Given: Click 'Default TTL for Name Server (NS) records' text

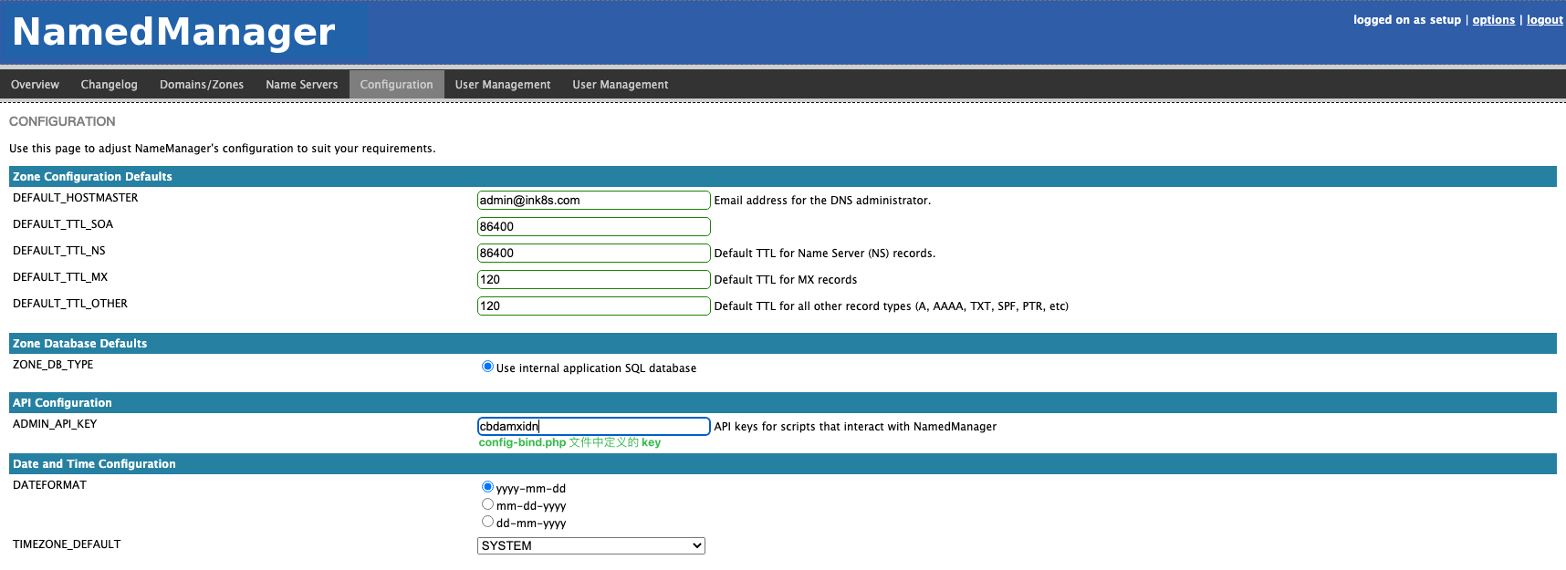Looking at the screenshot, I should pos(825,254).
